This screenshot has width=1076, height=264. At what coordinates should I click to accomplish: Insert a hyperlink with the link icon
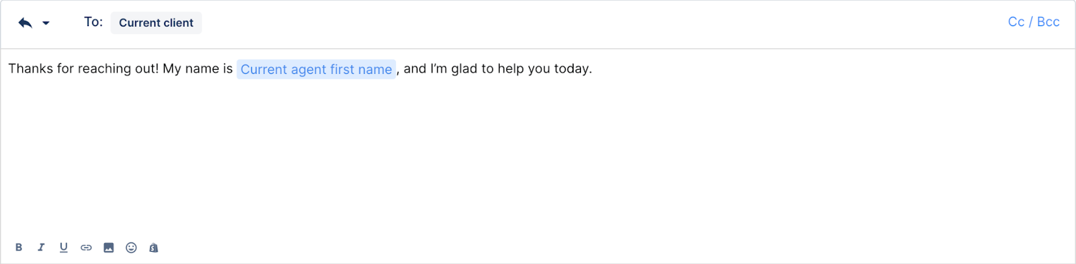click(86, 248)
